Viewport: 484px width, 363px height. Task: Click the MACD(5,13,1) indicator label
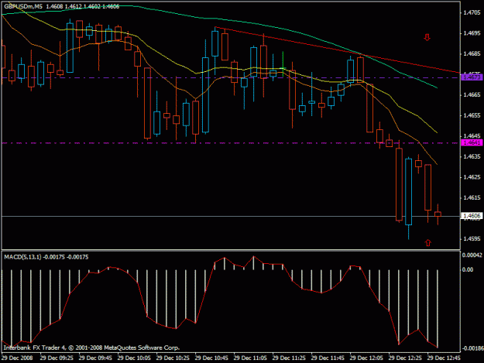pyautogui.click(x=22, y=257)
